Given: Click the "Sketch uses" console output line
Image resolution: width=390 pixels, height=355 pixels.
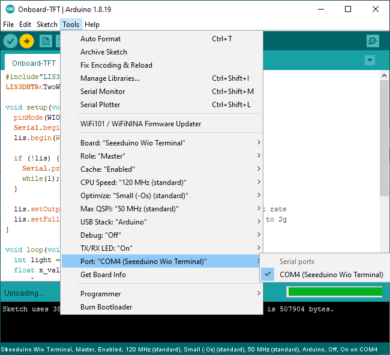Looking at the screenshot, I should pyautogui.click(x=31, y=309).
